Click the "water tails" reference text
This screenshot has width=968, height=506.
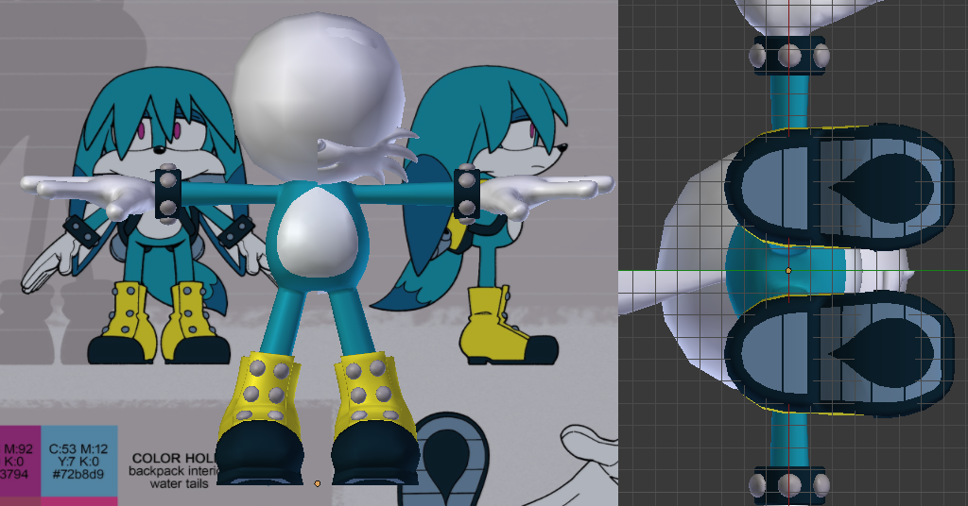coord(179,483)
